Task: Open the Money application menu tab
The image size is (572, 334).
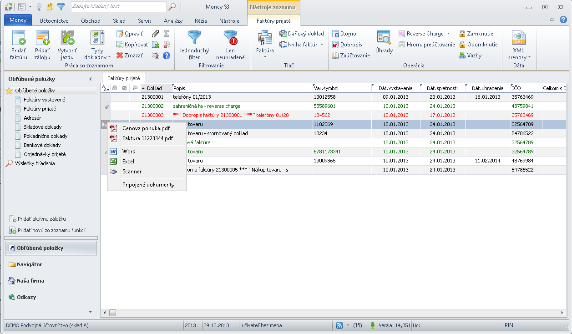Action: pos(18,20)
